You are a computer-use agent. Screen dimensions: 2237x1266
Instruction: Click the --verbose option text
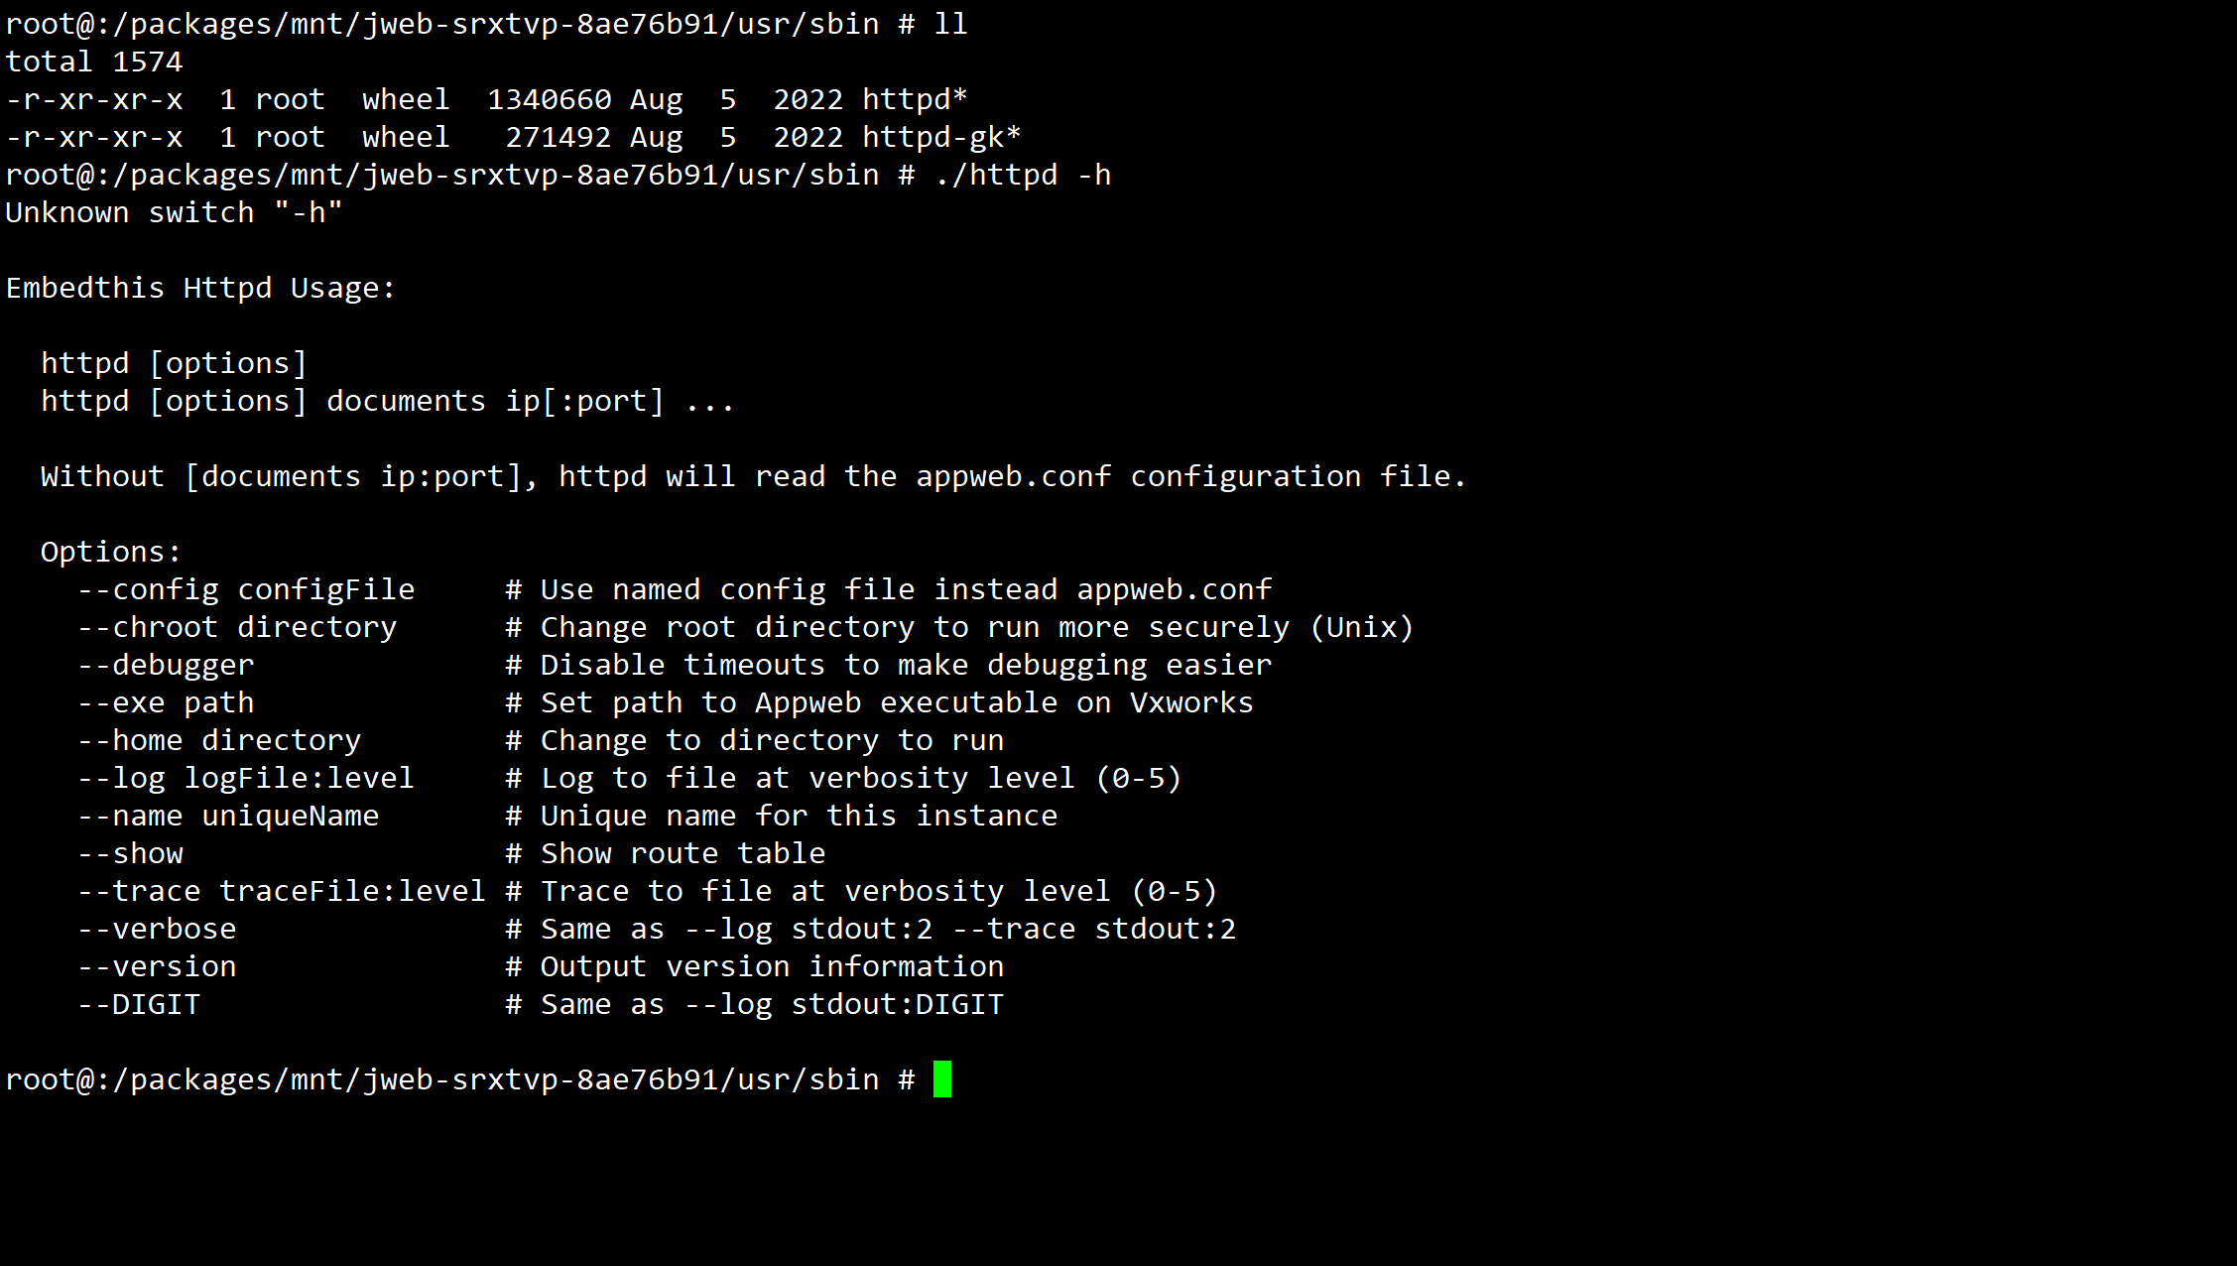(x=157, y=929)
